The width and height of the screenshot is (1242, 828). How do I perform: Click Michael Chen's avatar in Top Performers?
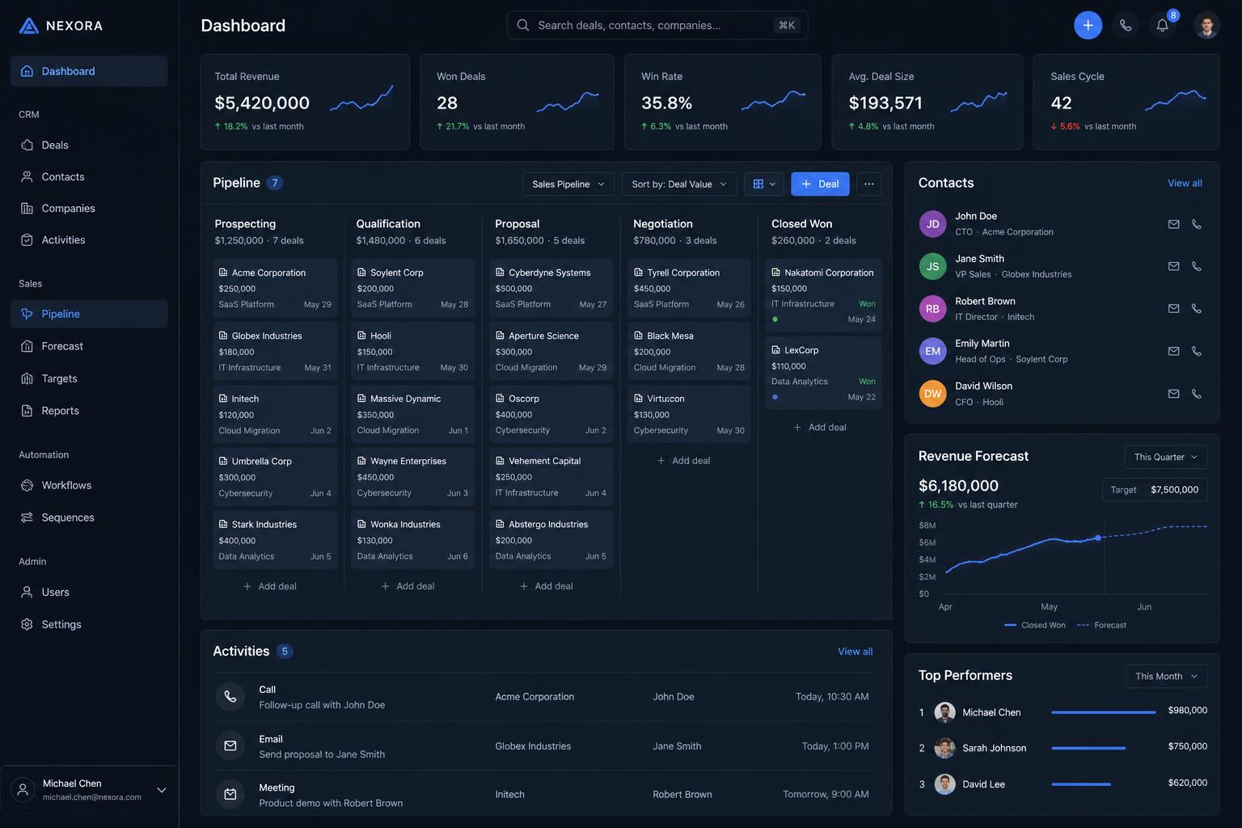tap(944, 712)
